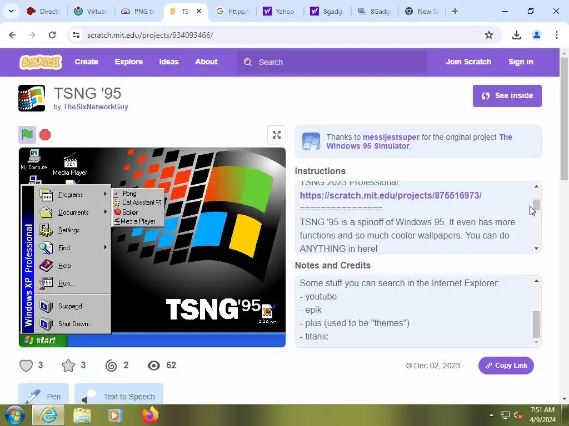Open My Computer icon on simulated desktop
The width and height of the screenshot is (569, 426).
pyautogui.click(x=34, y=159)
